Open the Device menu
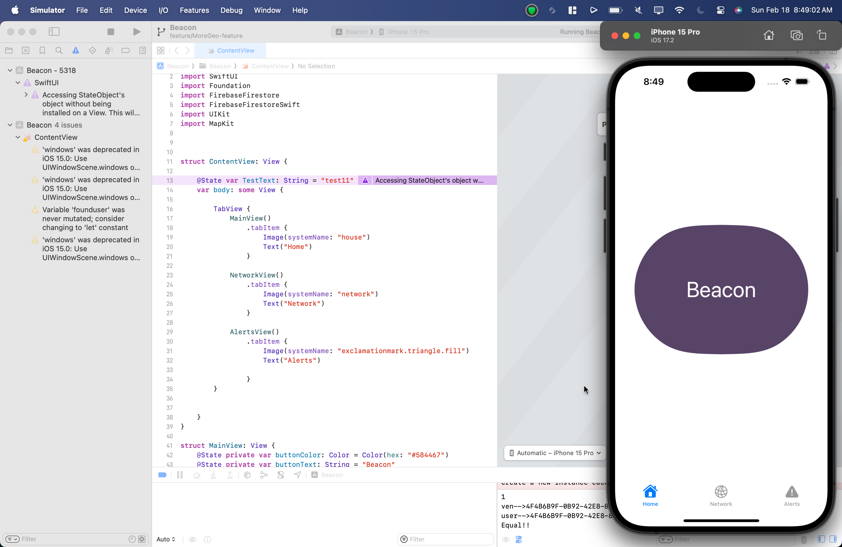Viewport: 842px width, 547px height. tap(135, 10)
